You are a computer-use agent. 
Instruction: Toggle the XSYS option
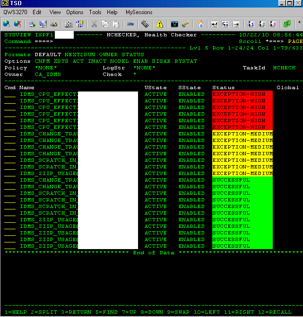pos(61,61)
